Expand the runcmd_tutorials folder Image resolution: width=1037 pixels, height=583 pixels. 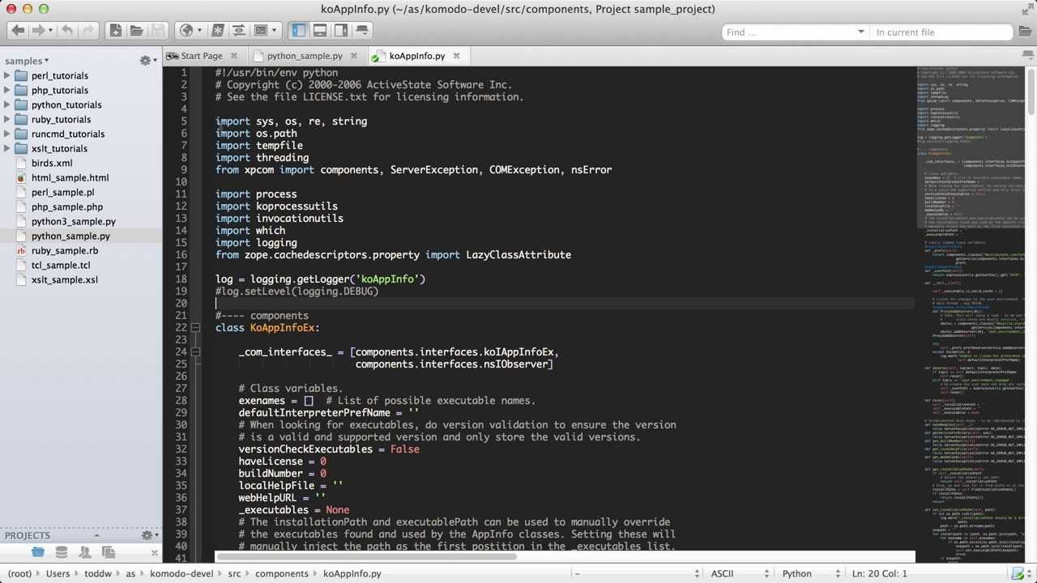tap(7, 134)
